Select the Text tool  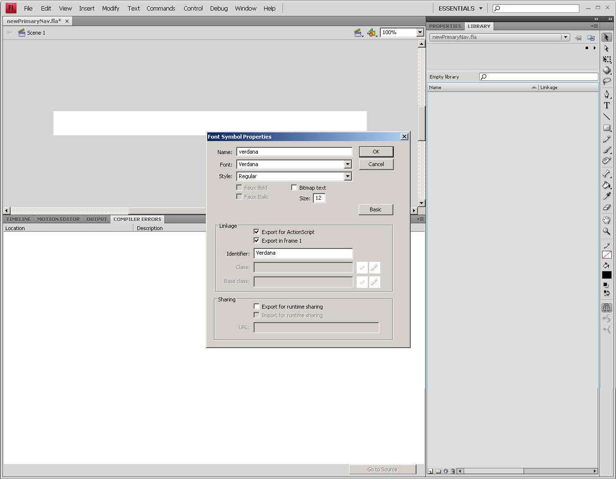(606, 105)
